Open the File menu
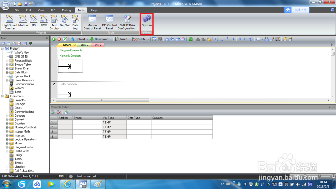Viewport: 336px width, 189px height. point(17,10)
